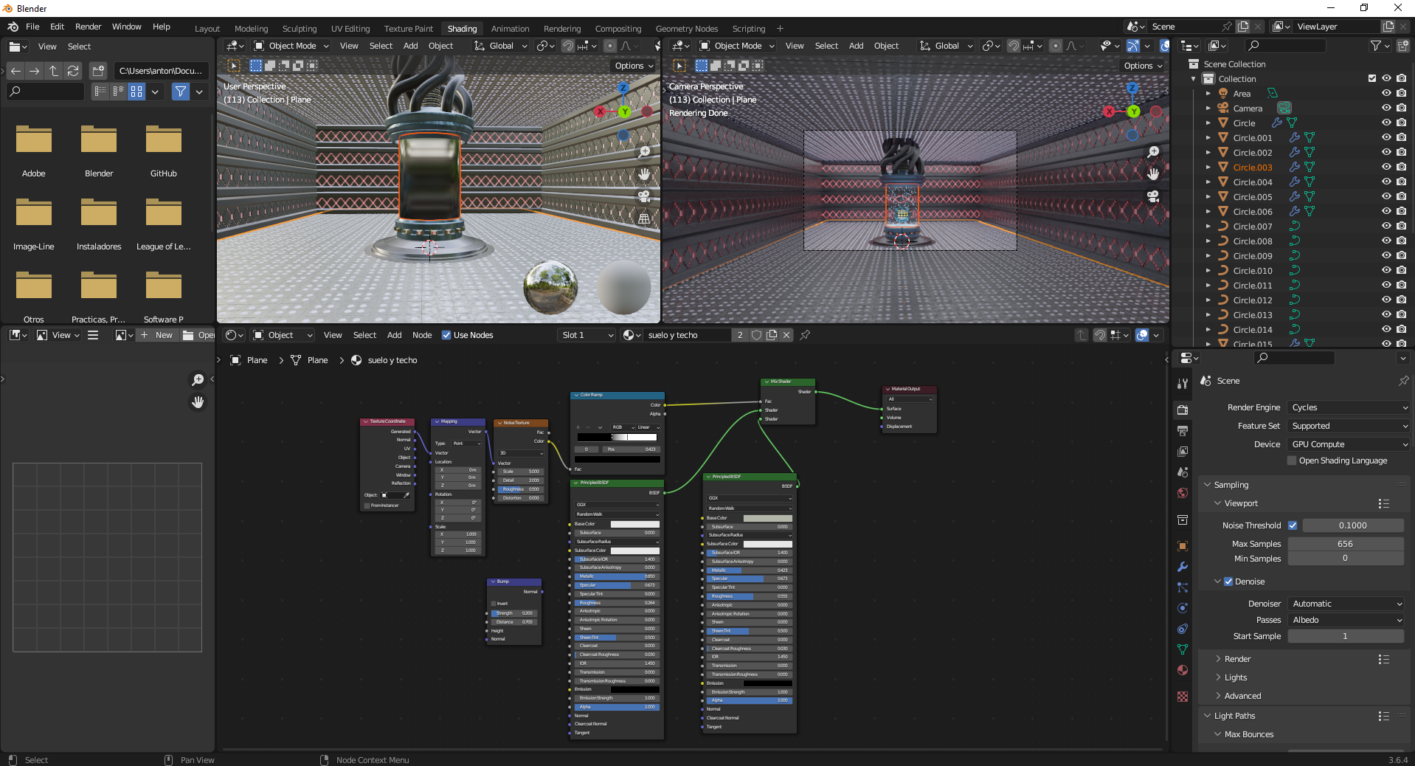Hide Circle.003 using its eye icon
Viewport: 1415px width, 766px height.
(1386, 168)
